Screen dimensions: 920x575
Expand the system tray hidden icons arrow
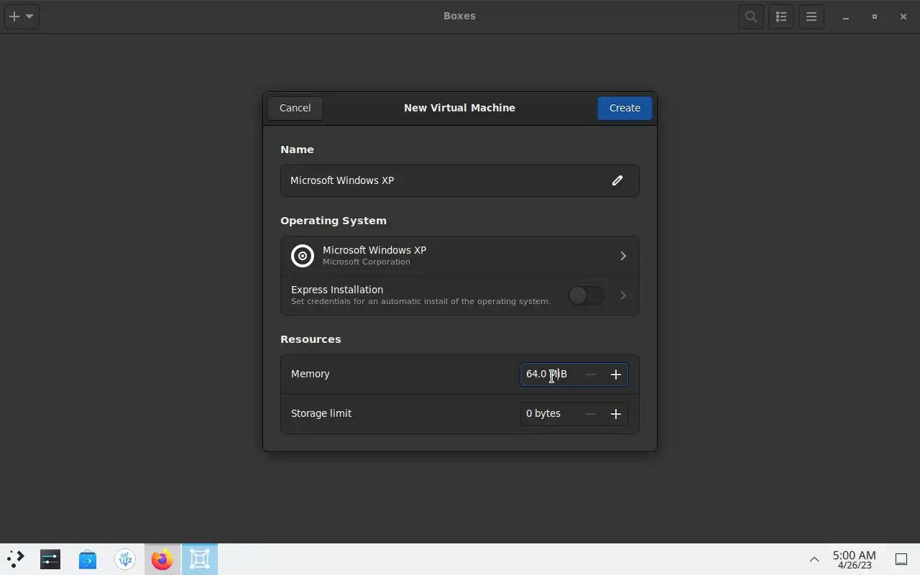pyautogui.click(x=814, y=559)
